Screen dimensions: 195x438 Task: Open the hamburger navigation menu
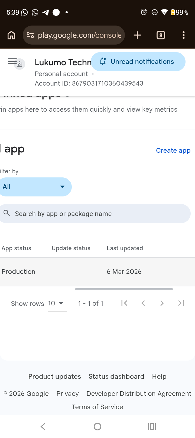[12, 61]
